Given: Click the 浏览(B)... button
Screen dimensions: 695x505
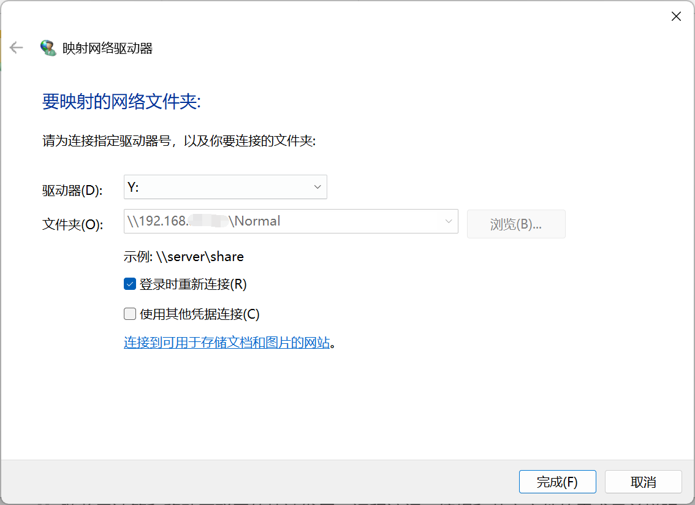Looking at the screenshot, I should coord(515,224).
